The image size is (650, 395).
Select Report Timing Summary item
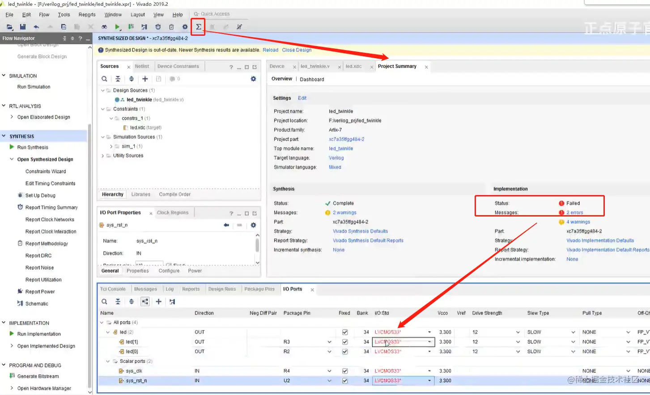(51, 208)
